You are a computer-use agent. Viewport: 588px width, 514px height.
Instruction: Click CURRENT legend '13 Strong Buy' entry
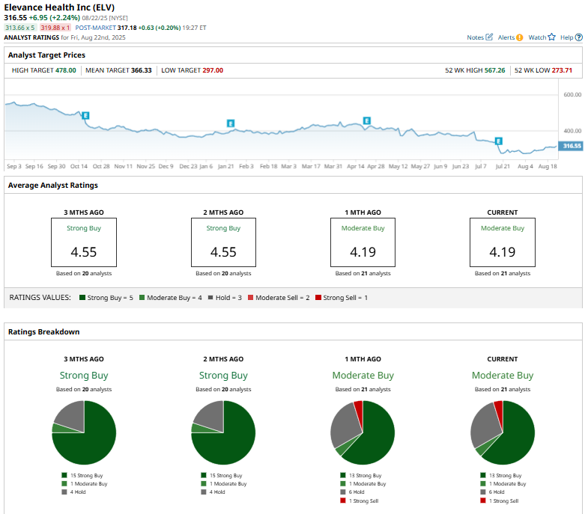(x=501, y=475)
